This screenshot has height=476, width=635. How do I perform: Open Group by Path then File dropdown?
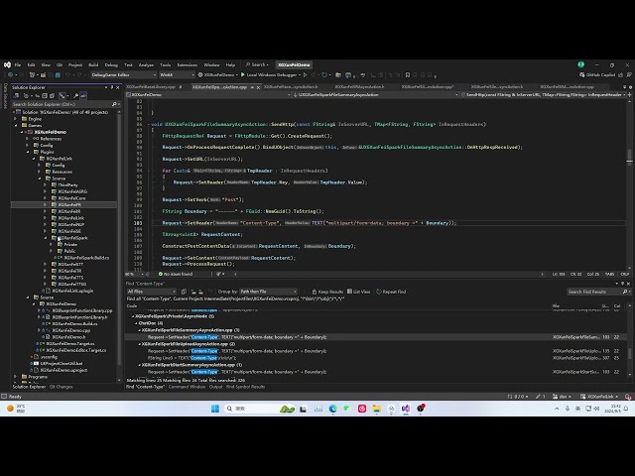(269, 292)
